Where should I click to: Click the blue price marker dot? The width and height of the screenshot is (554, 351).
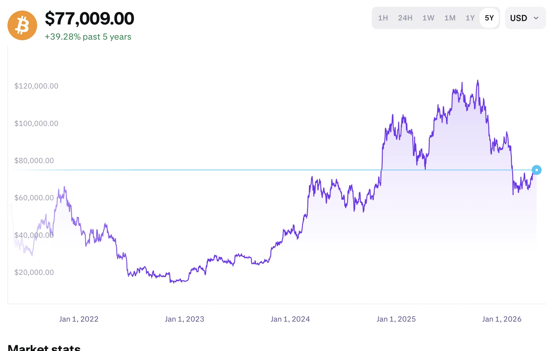click(x=537, y=170)
